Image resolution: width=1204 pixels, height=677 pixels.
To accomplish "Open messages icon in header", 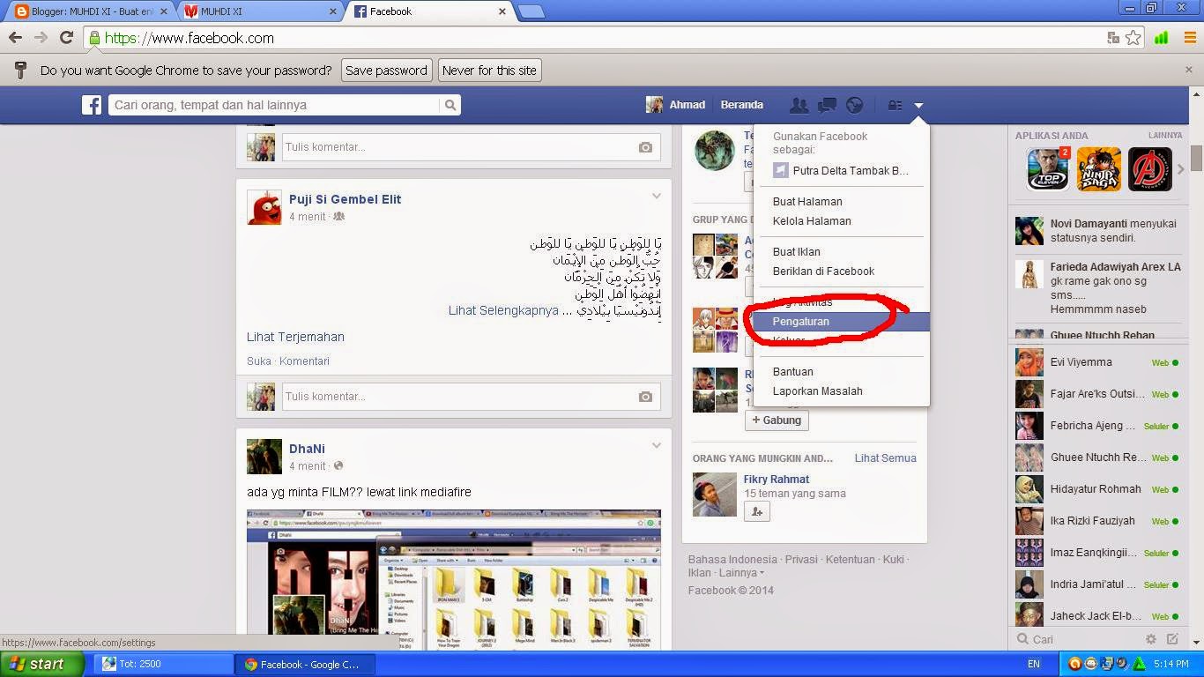I will (827, 105).
